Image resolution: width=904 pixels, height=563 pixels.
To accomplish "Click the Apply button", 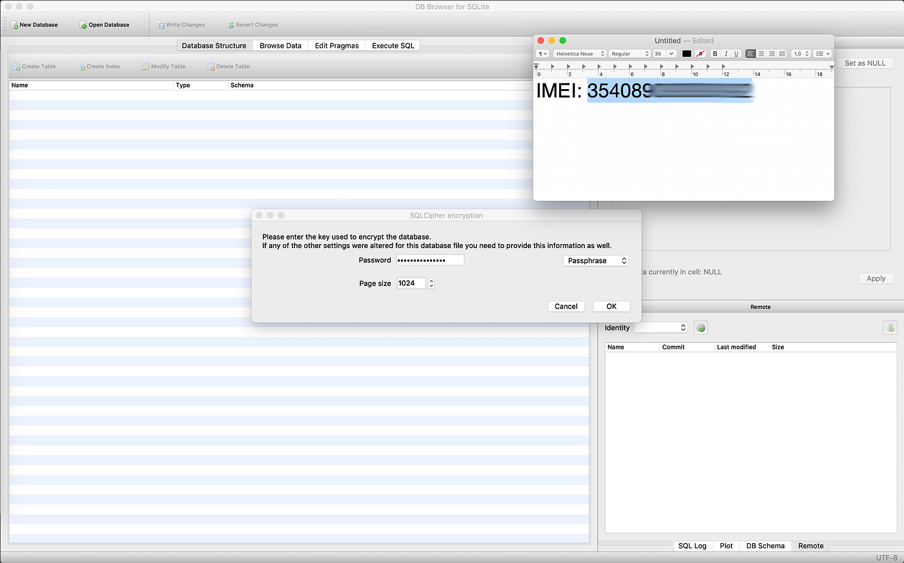I will point(876,278).
